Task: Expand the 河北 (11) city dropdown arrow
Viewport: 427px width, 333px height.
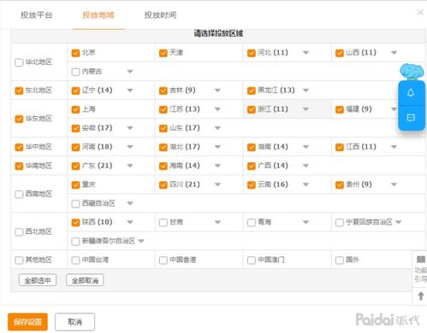Action: click(305, 53)
